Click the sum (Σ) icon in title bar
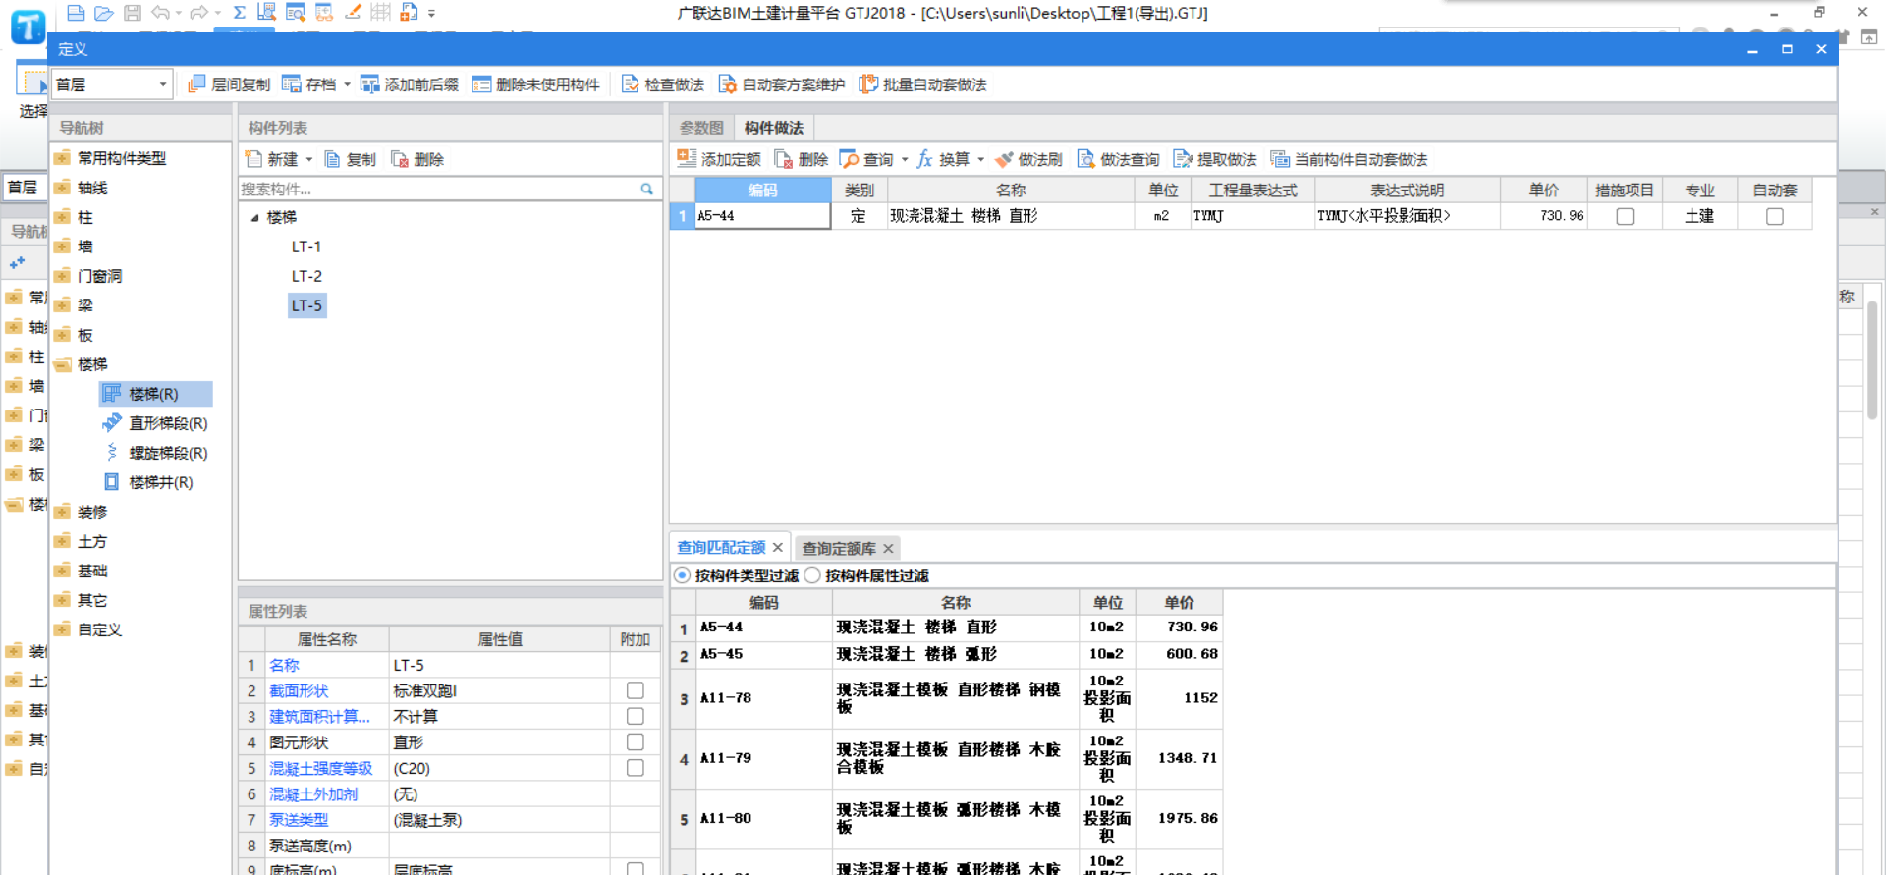1886x875 pixels. 239,13
